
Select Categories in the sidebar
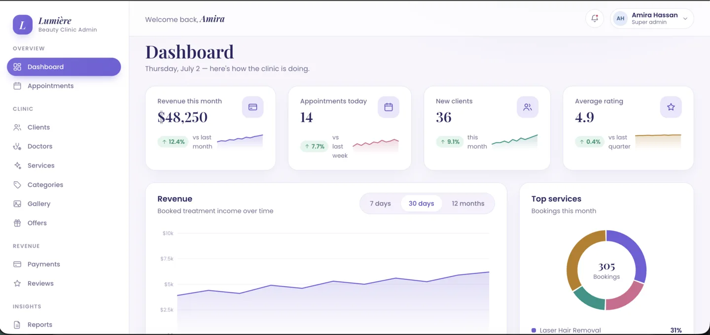[x=64, y=185]
